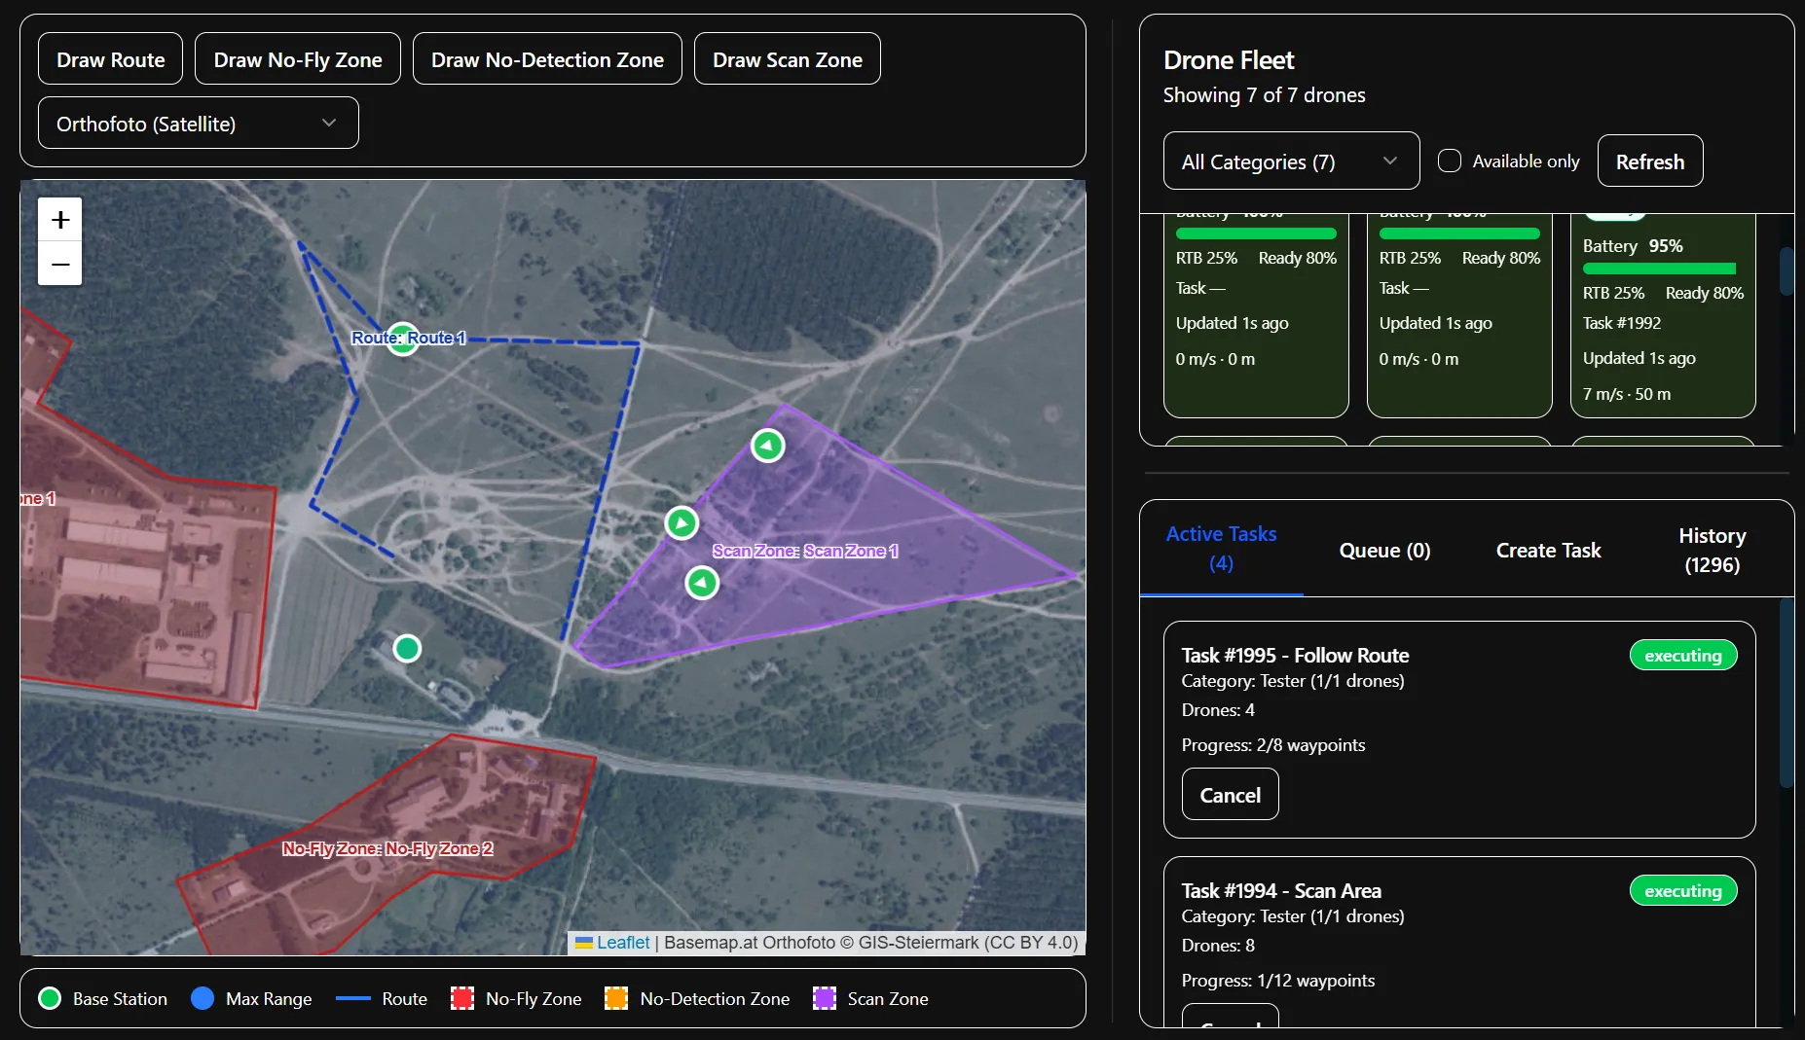Cancel Task #1995 Follow Route
The width and height of the screenshot is (1805, 1040).
[1230, 794]
